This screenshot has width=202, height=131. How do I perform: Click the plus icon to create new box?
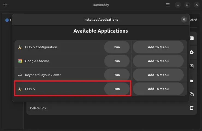[5, 5]
